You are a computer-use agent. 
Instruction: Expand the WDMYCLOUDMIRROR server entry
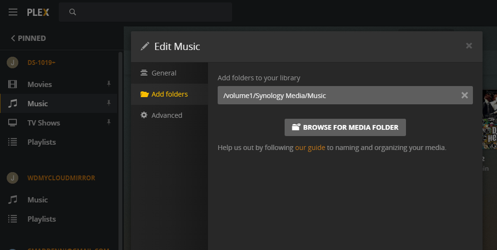pyautogui.click(x=61, y=178)
